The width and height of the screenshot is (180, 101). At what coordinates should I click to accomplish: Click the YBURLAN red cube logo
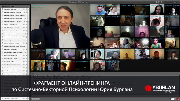tap(148, 88)
